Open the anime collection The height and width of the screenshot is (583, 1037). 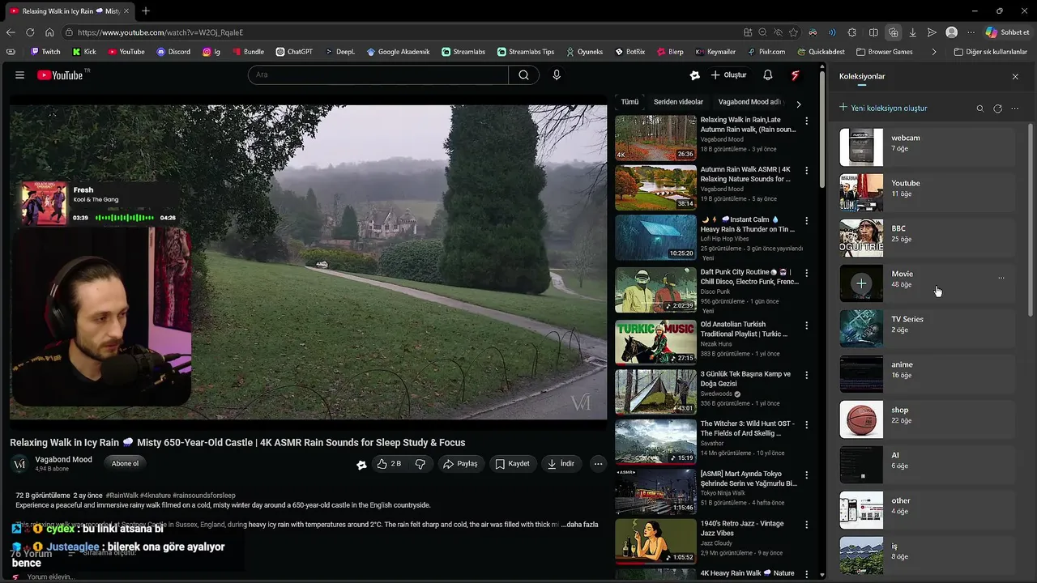tap(927, 374)
